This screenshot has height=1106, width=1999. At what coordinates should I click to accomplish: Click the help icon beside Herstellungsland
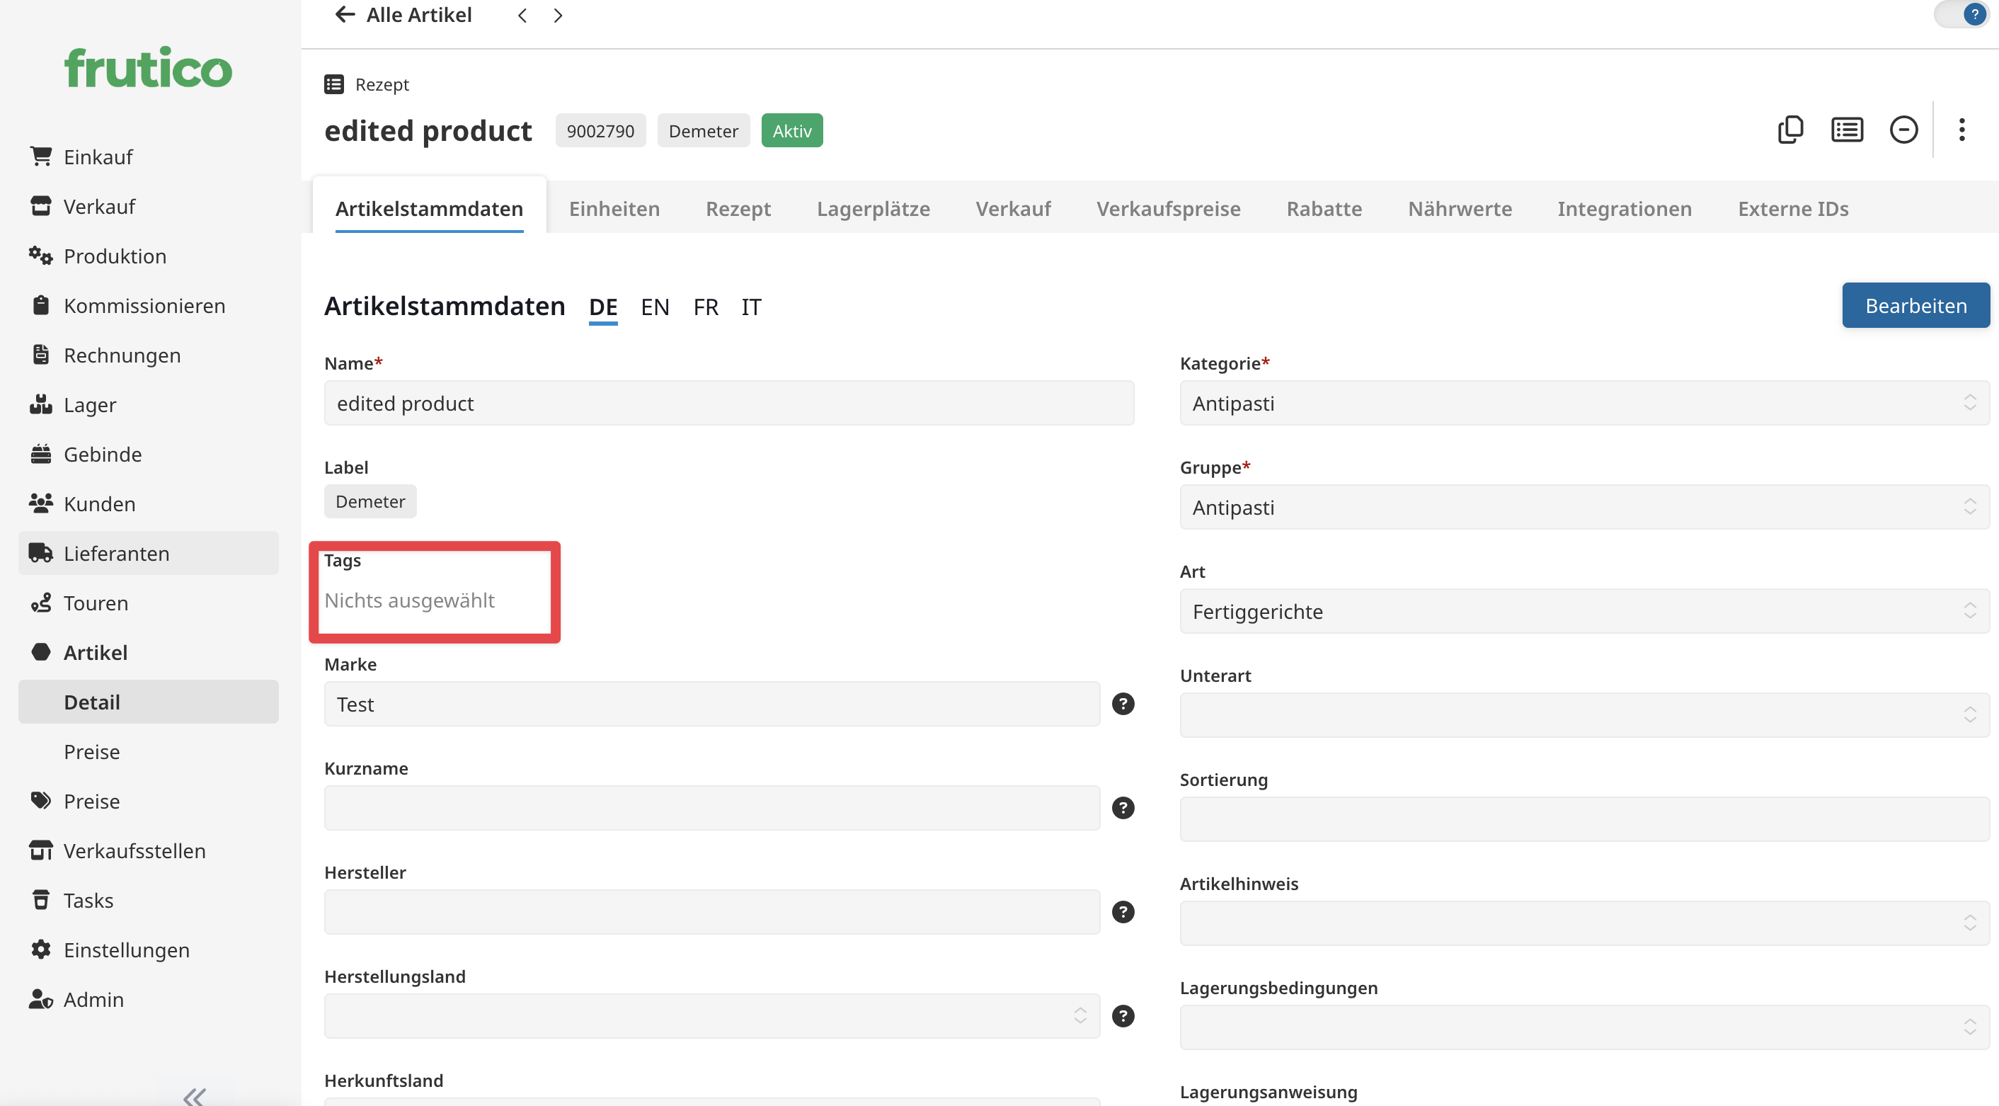pyautogui.click(x=1123, y=1016)
